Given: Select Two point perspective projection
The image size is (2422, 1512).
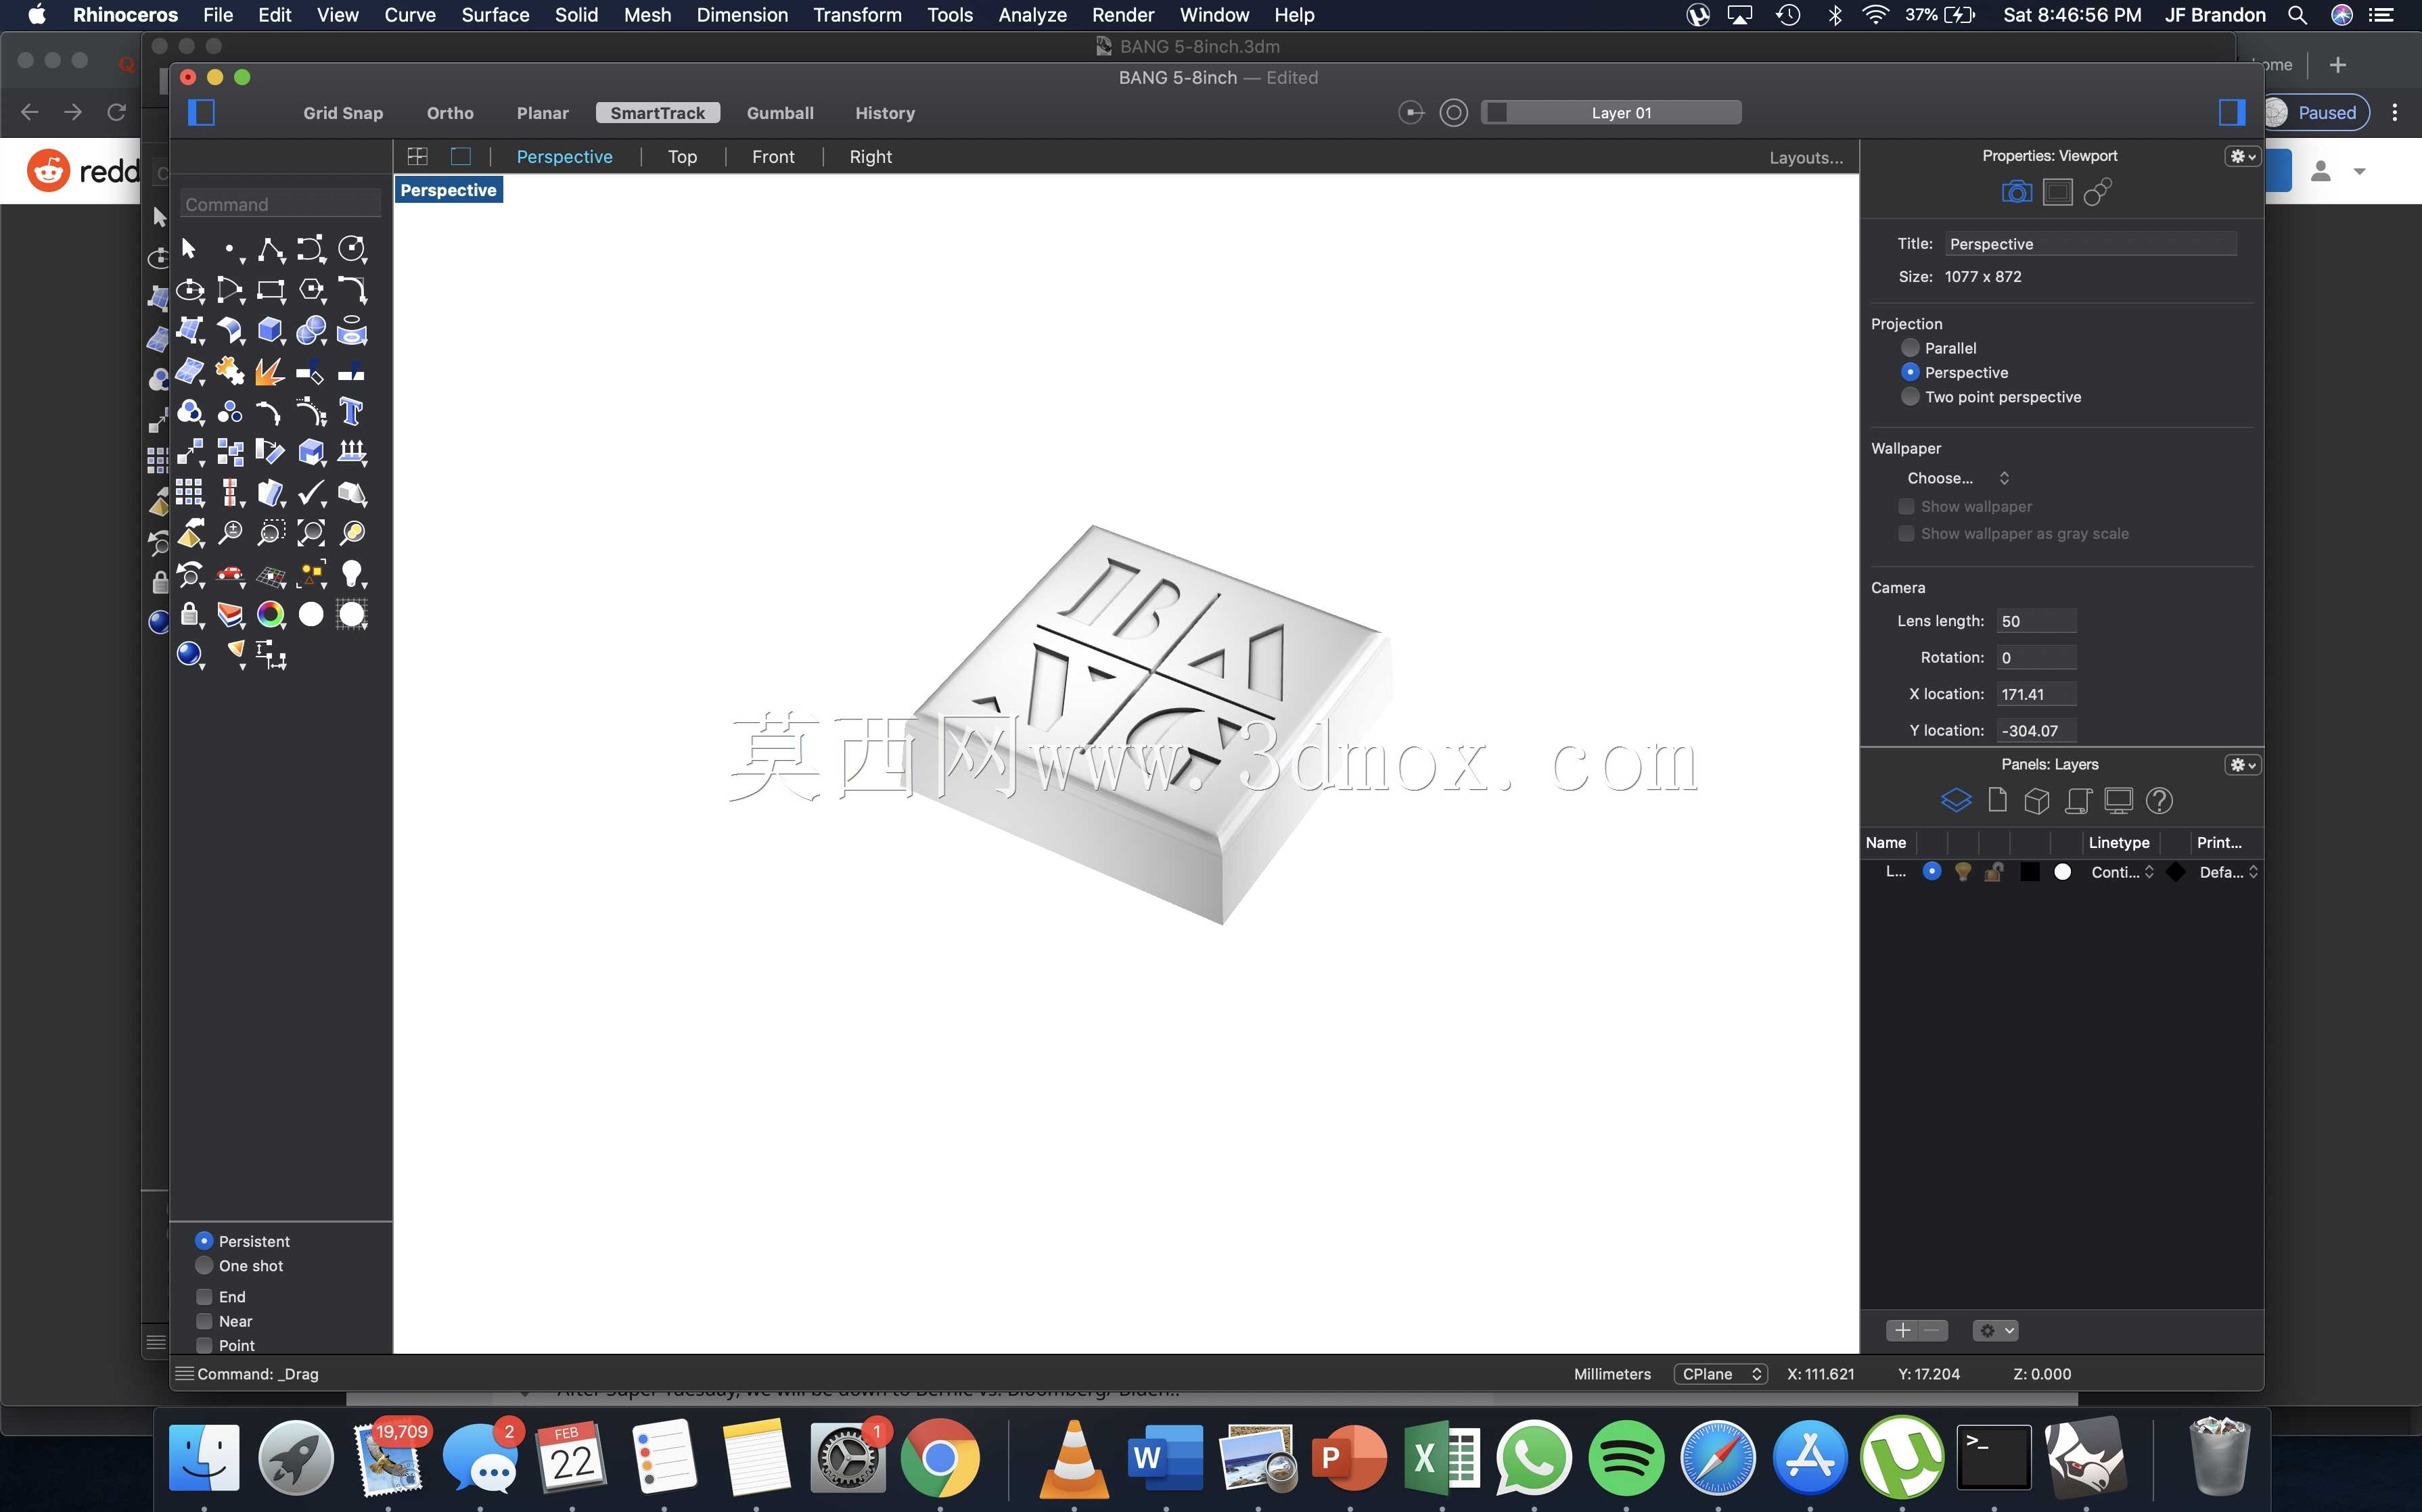Looking at the screenshot, I should tap(1910, 397).
